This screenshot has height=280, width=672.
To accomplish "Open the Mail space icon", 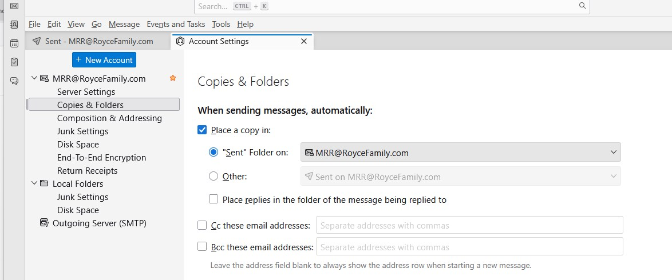I will click(x=14, y=6).
